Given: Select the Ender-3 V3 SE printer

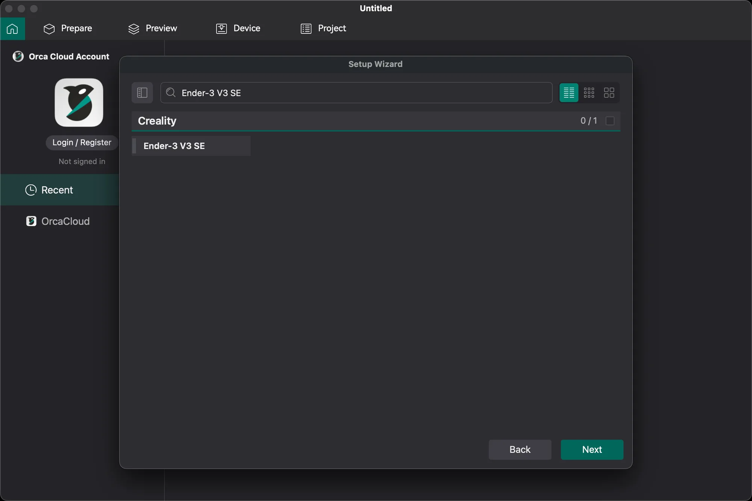Looking at the screenshot, I should 191,146.
